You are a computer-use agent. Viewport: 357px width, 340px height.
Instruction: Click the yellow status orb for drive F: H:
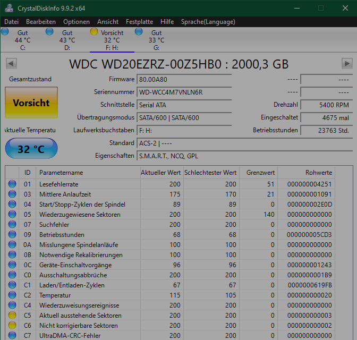[94, 31]
